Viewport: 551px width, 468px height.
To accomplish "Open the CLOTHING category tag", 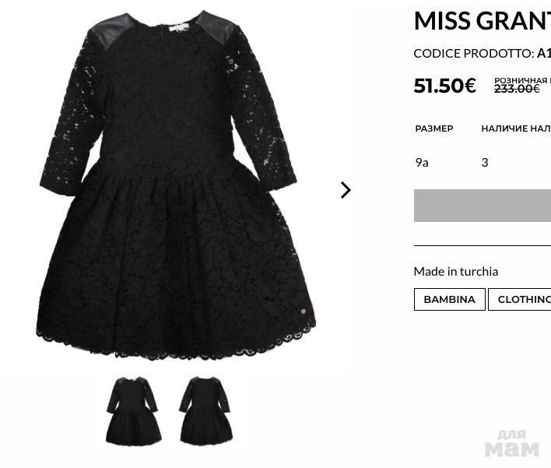I will click(520, 299).
